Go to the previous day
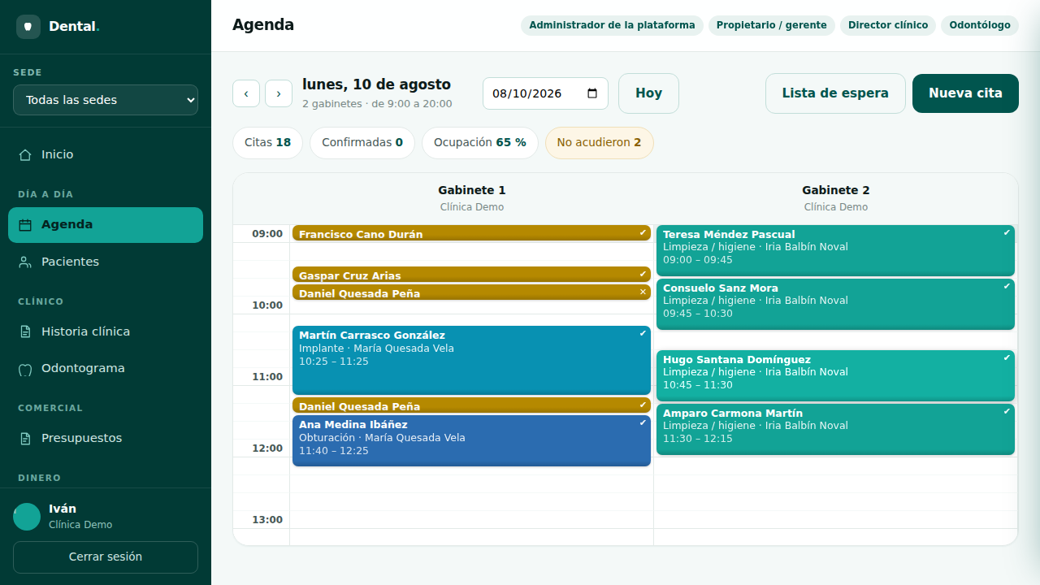 (x=246, y=93)
